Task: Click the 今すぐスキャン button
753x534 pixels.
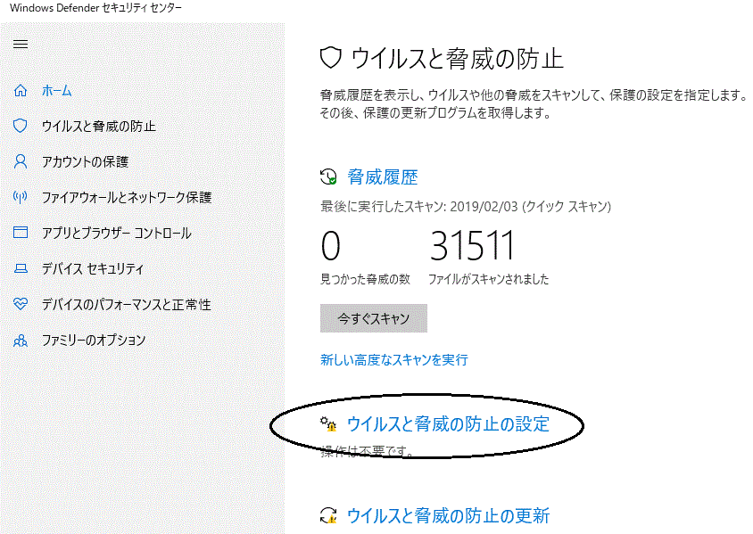Action: point(374,318)
